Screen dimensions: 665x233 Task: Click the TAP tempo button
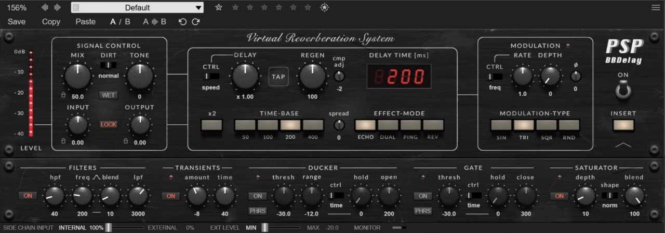click(278, 77)
